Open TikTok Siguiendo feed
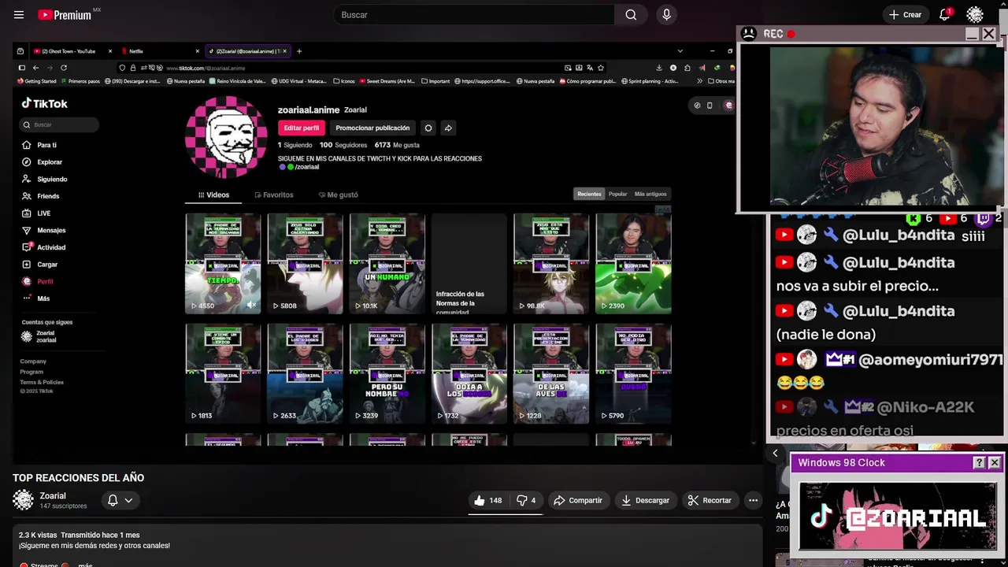 click(x=52, y=180)
